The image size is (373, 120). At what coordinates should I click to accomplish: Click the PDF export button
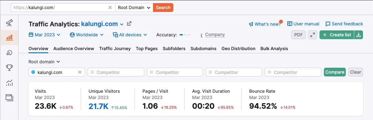point(299,35)
